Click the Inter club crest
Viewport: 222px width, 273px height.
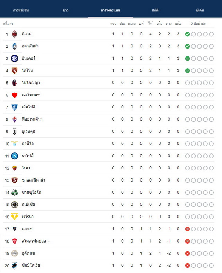click(x=15, y=59)
